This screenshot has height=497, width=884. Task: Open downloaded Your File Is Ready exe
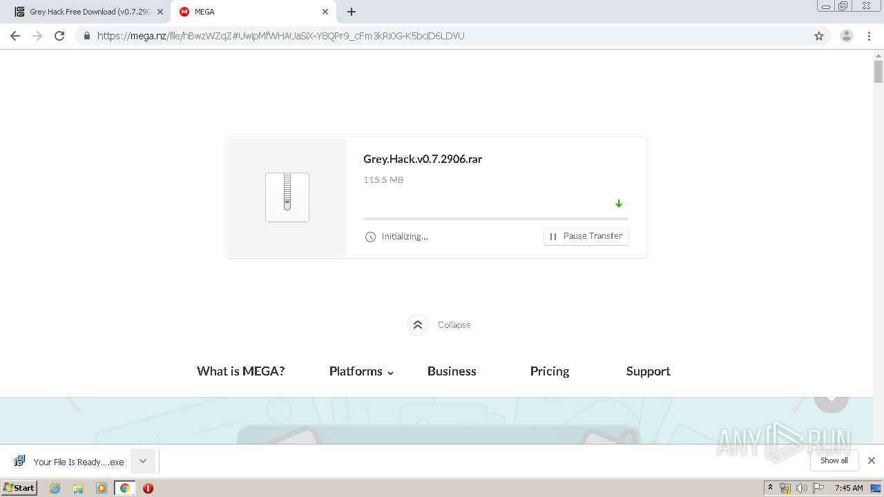coord(69,461)
